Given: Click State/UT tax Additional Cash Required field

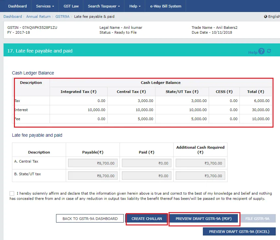Looking at the screenshot, I should [x=200, y=176].
